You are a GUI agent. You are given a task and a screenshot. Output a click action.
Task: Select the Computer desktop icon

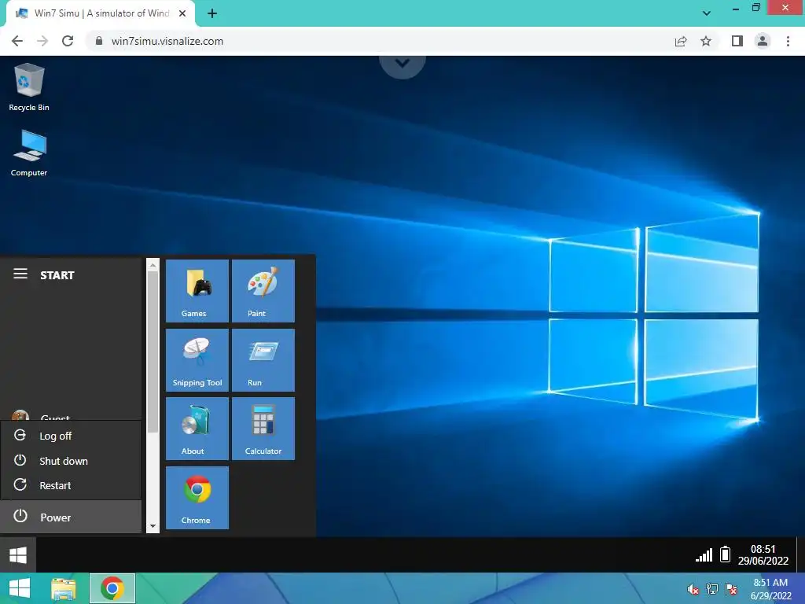[29, 153]
